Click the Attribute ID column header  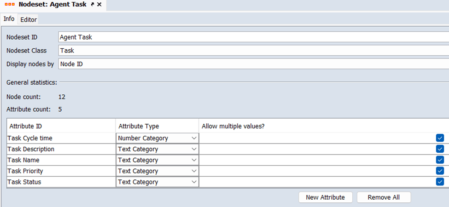[x=61, y=126]
